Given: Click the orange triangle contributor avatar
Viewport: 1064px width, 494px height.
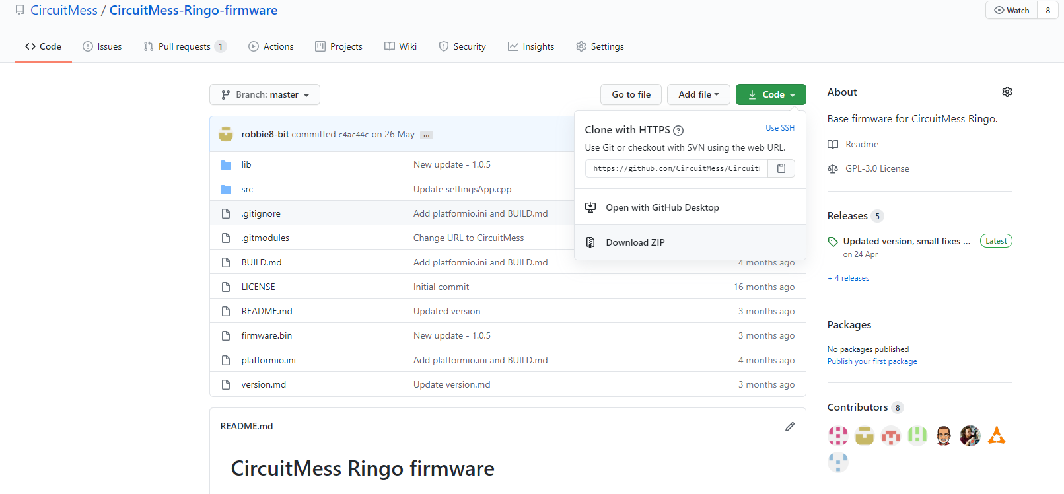Looking at the screenshot, I should click(997, 435).
